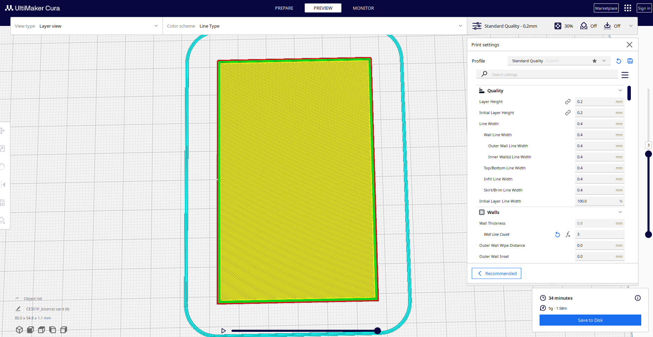Open the setting visibility hamburger menu
653x337 pixels.
pyautogui.click(x=625, y=75)
